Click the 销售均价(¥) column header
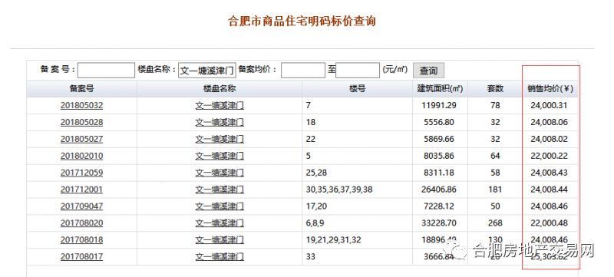Image resolution: width=614 pixels, height=277 pixels. coord(550,89)
